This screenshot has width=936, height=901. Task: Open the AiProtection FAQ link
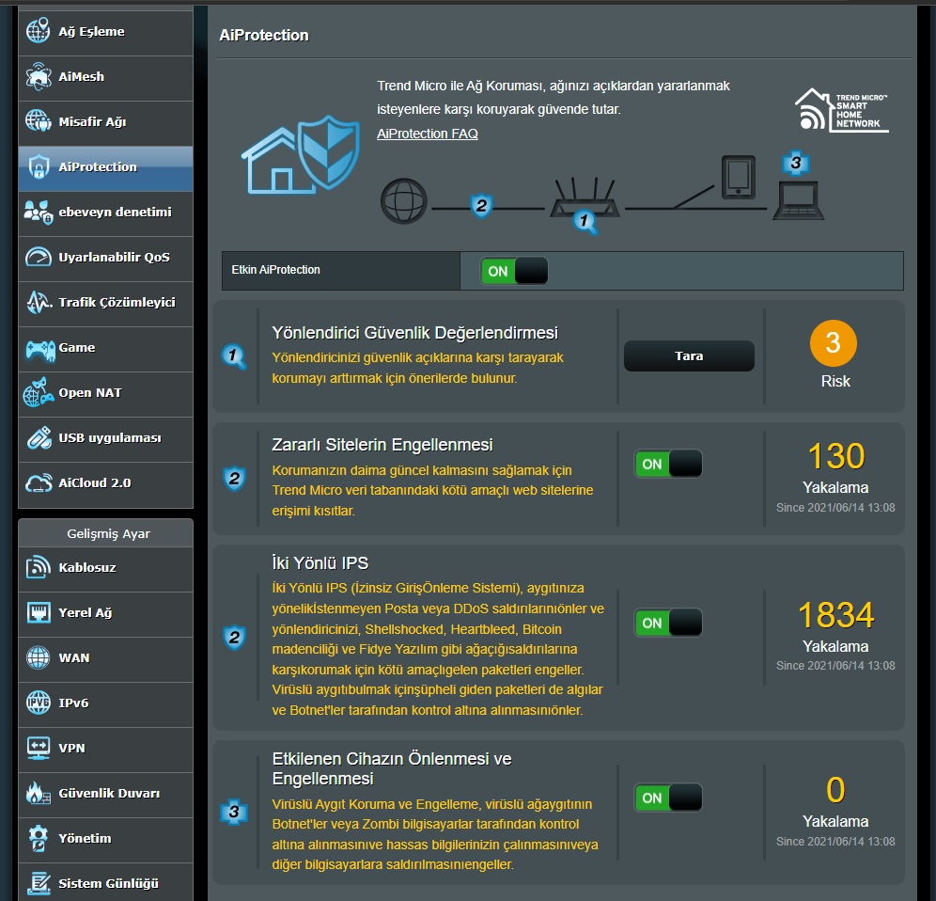coord(428,134)
